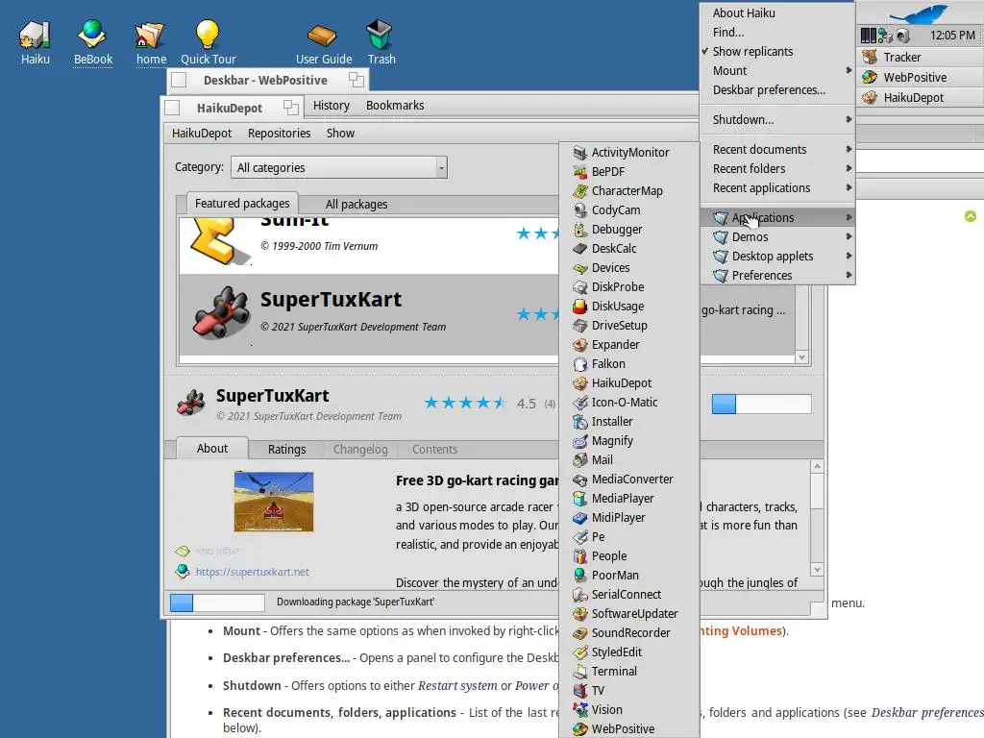Switch to the Ratings tab
The image size is (984, 738).
286,450
